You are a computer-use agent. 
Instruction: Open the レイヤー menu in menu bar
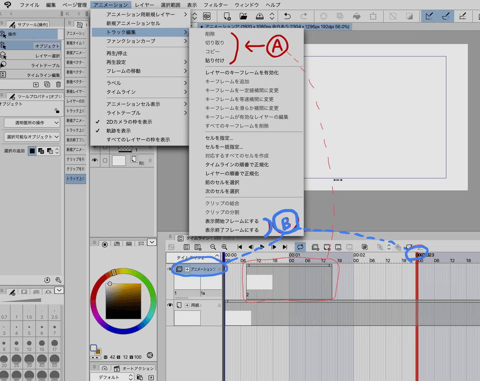tap(144, 5)
